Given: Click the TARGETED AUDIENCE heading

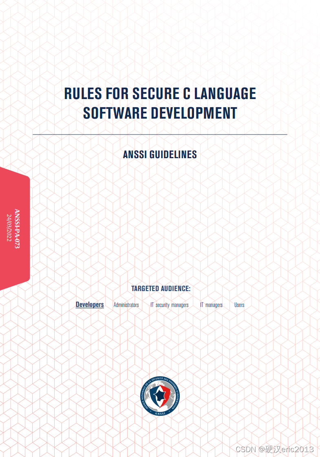Looking at the screenshot, I should pyautogui.click(x=161, y=289).
